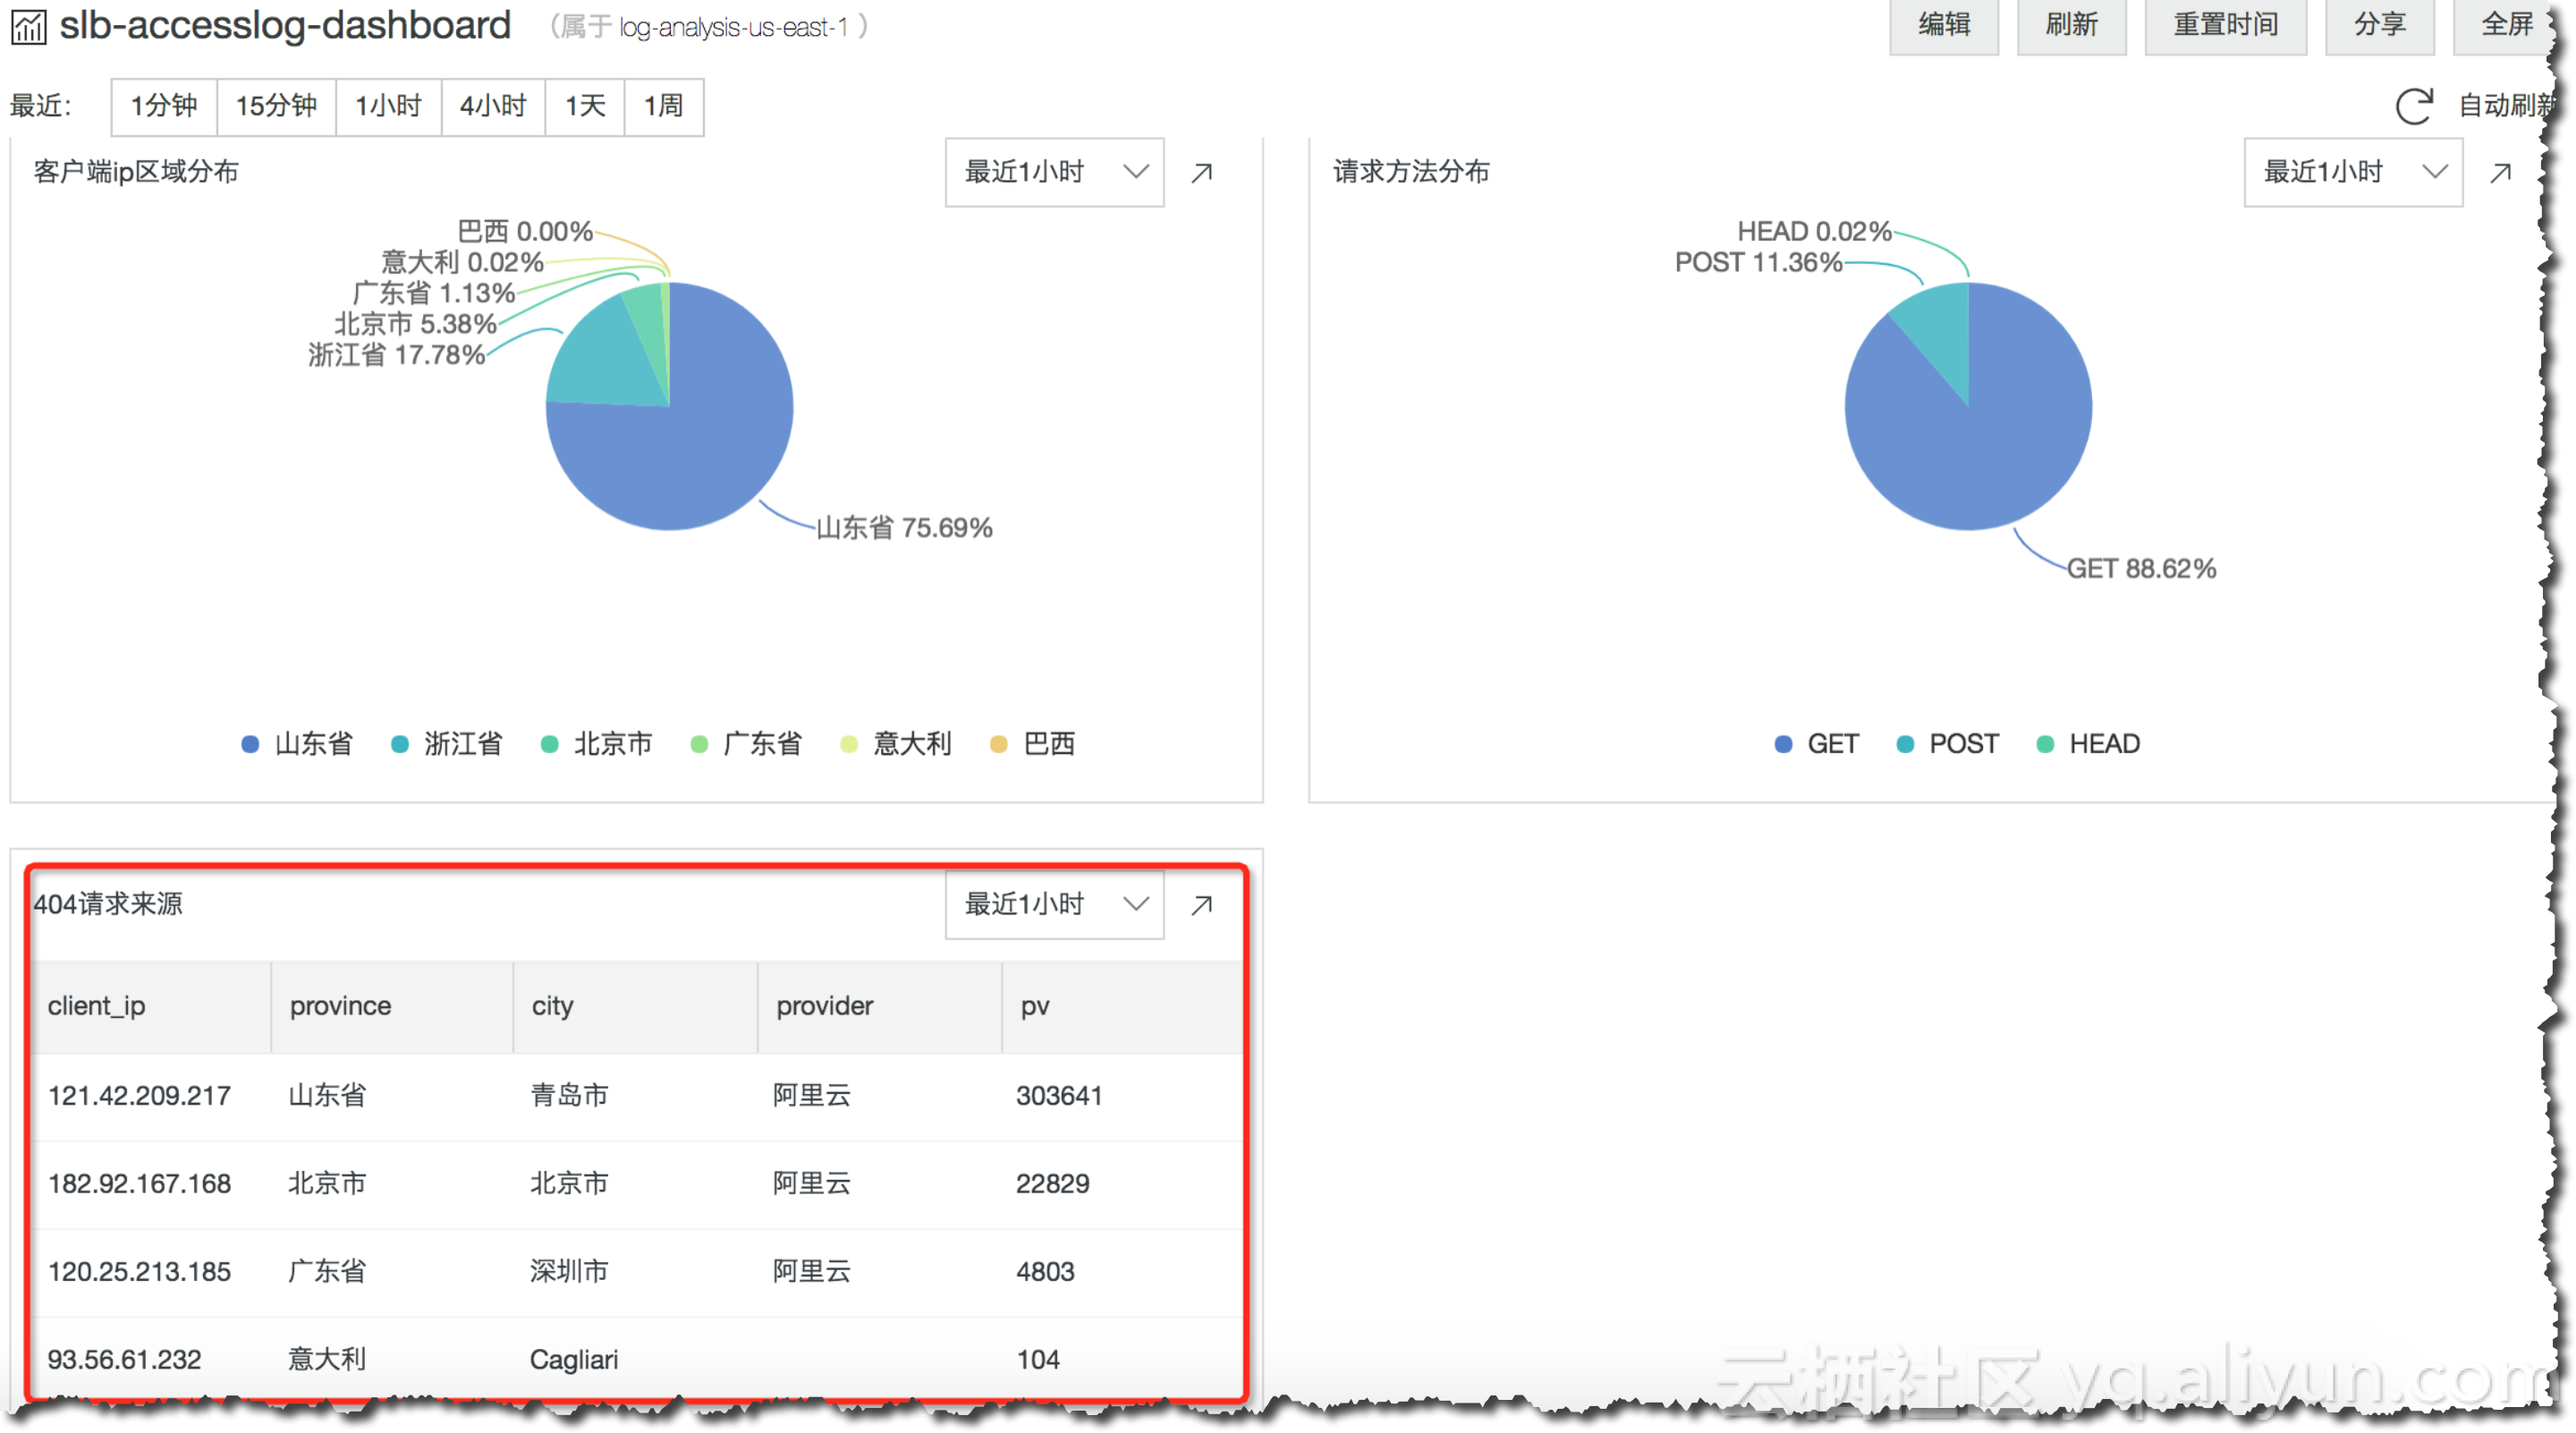Click the 120.25.213.185 IP cell
This screenshot has height=1433, width=2576.
point(139,1272)
